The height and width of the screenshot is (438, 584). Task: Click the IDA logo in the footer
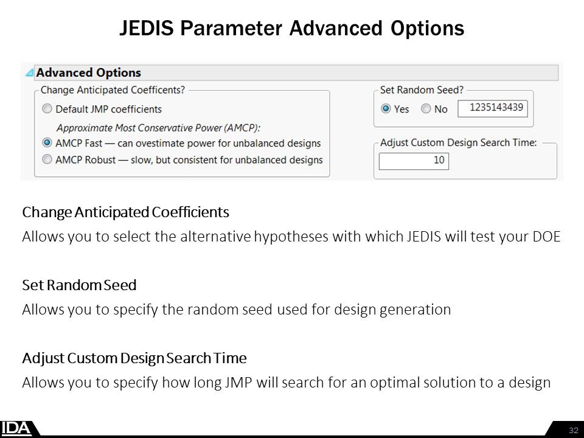click(x=16, y=428)
